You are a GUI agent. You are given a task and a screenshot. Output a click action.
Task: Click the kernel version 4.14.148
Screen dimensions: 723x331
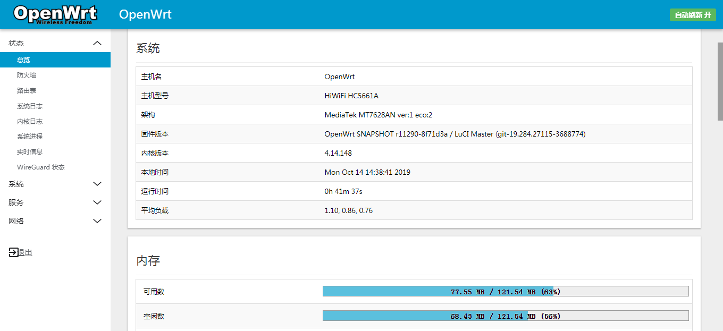pyautogui.click(x=338, y=153)
